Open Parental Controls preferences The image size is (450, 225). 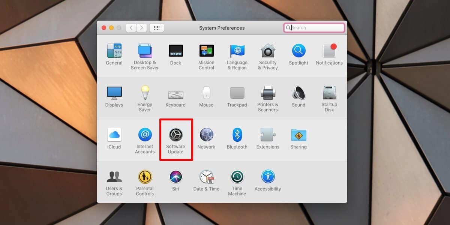tap(145, 183)
